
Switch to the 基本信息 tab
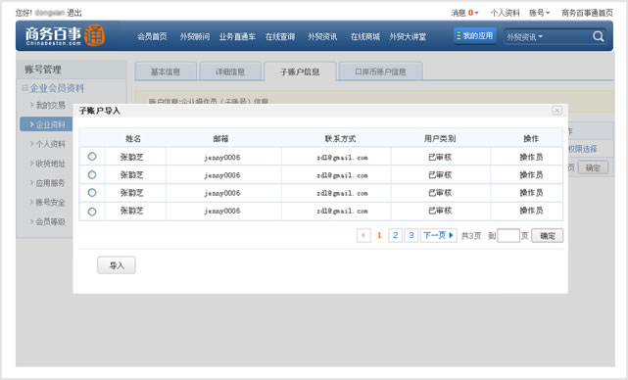click(166, 71)
